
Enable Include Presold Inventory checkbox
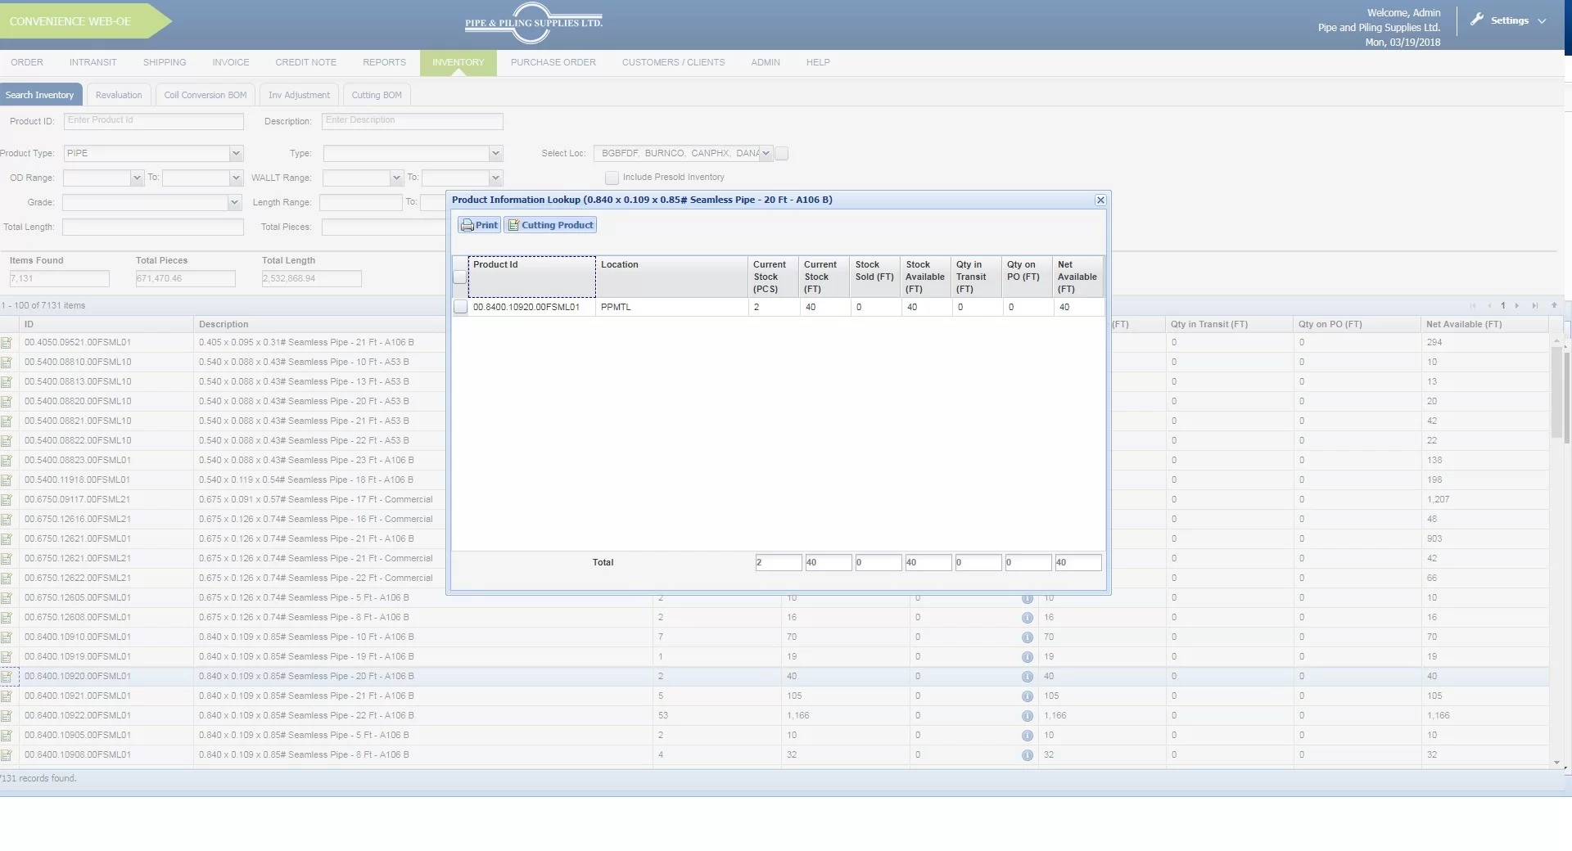612,178
